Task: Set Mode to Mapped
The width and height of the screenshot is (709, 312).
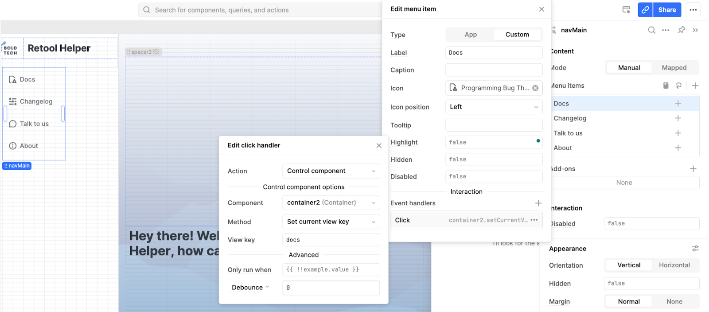Action: click(674, 68)
